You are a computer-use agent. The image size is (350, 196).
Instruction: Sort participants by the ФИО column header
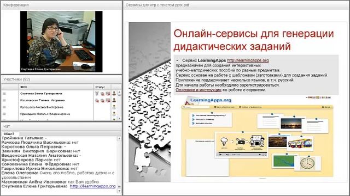tap(56, 87)
